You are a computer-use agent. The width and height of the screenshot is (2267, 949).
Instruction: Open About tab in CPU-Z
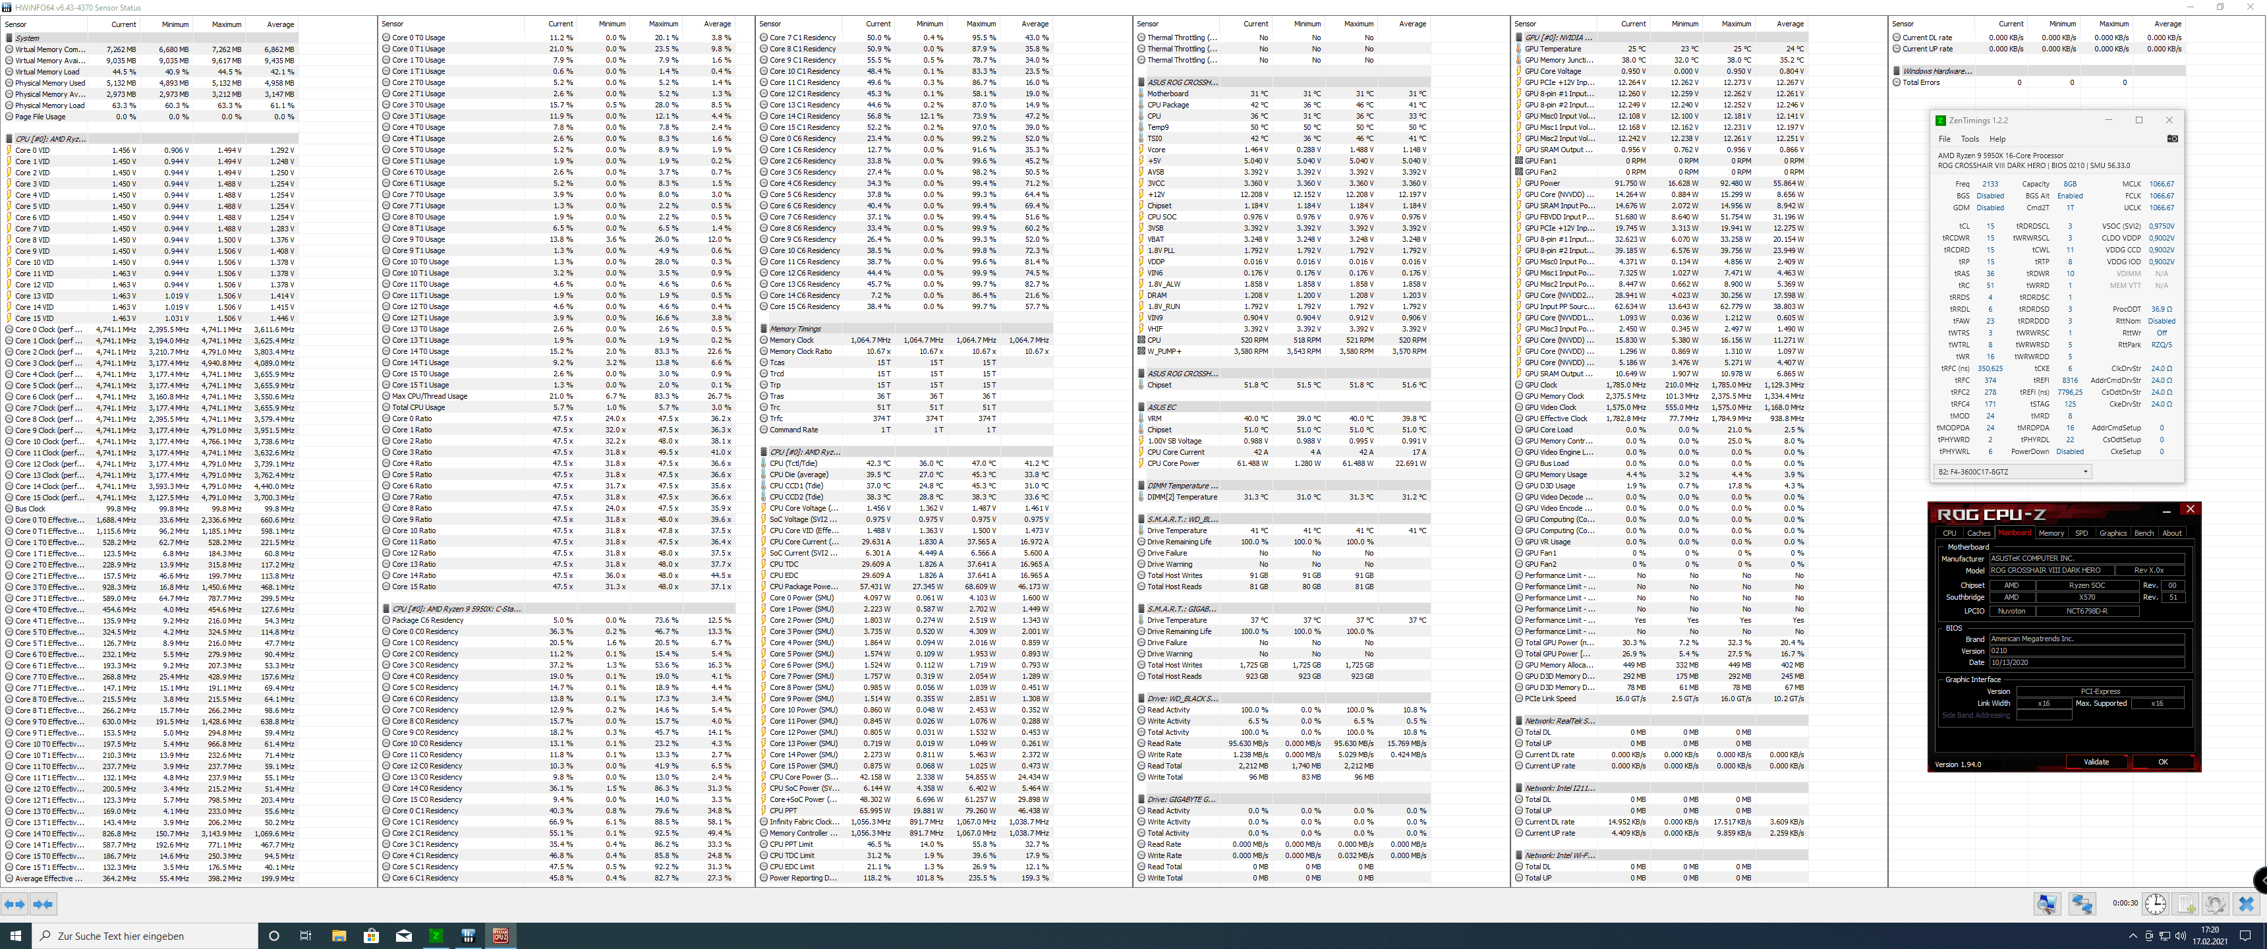2172,532
